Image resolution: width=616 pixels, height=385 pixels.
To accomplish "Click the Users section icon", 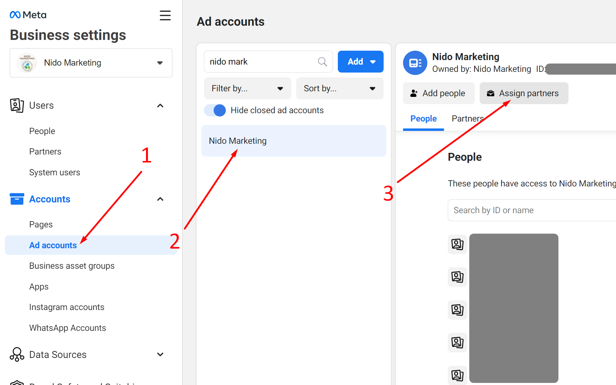I will click(x=17, y=106).
